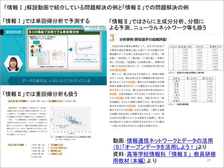Viewport: 224px width, 168px height.
Task: Click the large orange section number 3
Action: click(112, 38)
